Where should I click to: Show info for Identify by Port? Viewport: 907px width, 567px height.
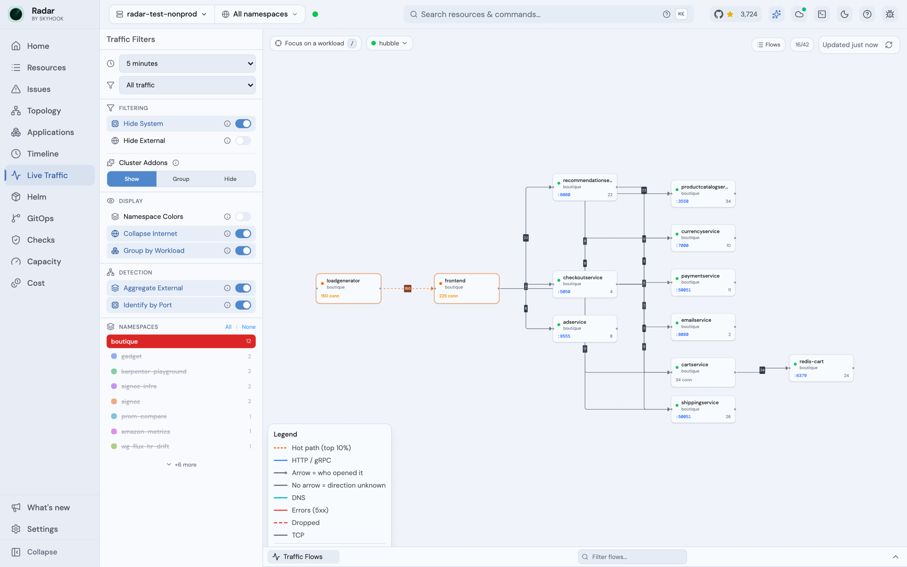(x=227, y=305)
